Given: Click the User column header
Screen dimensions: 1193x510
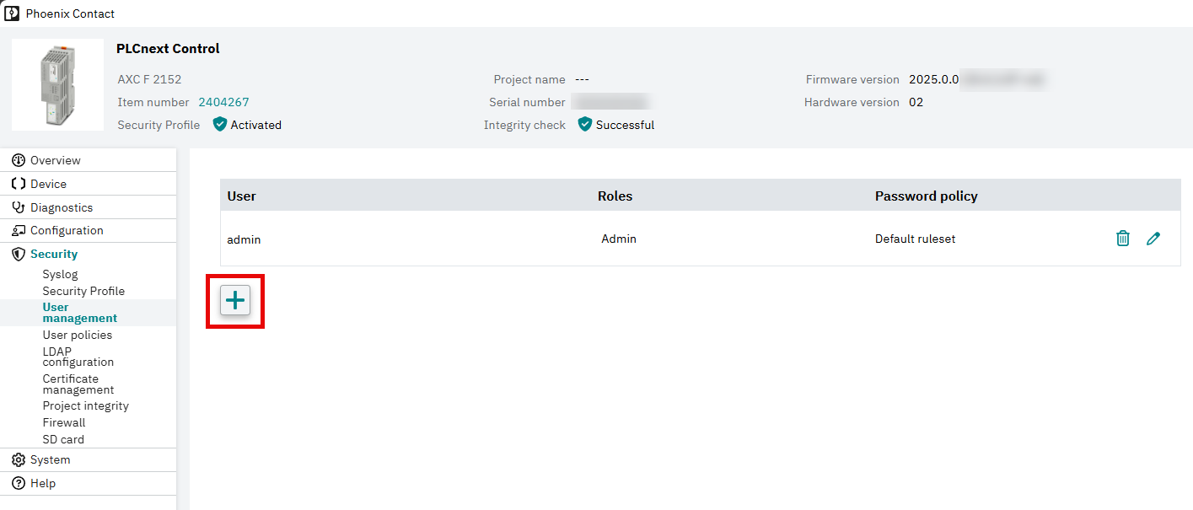Looking at the screenshot, I should point(242,196).
